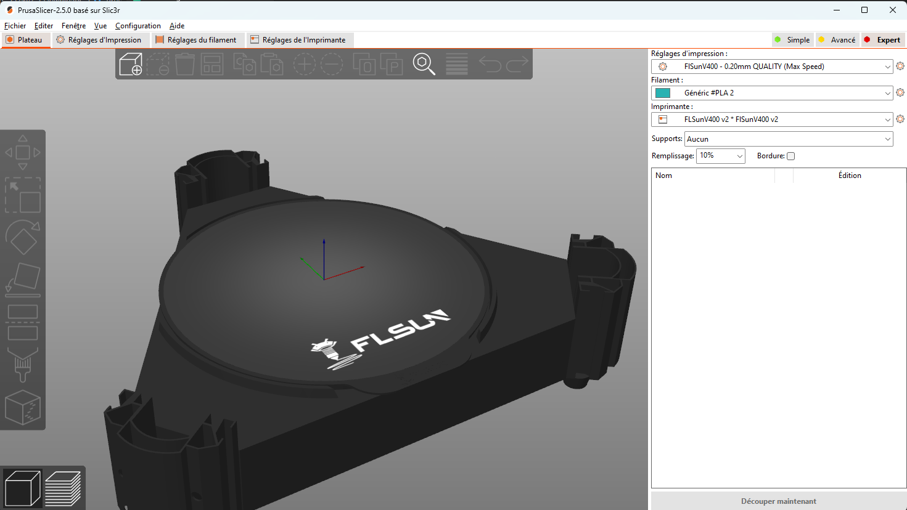Switch to Avancé mode
This screenshot has width=907, height=510.
[837, 39]
